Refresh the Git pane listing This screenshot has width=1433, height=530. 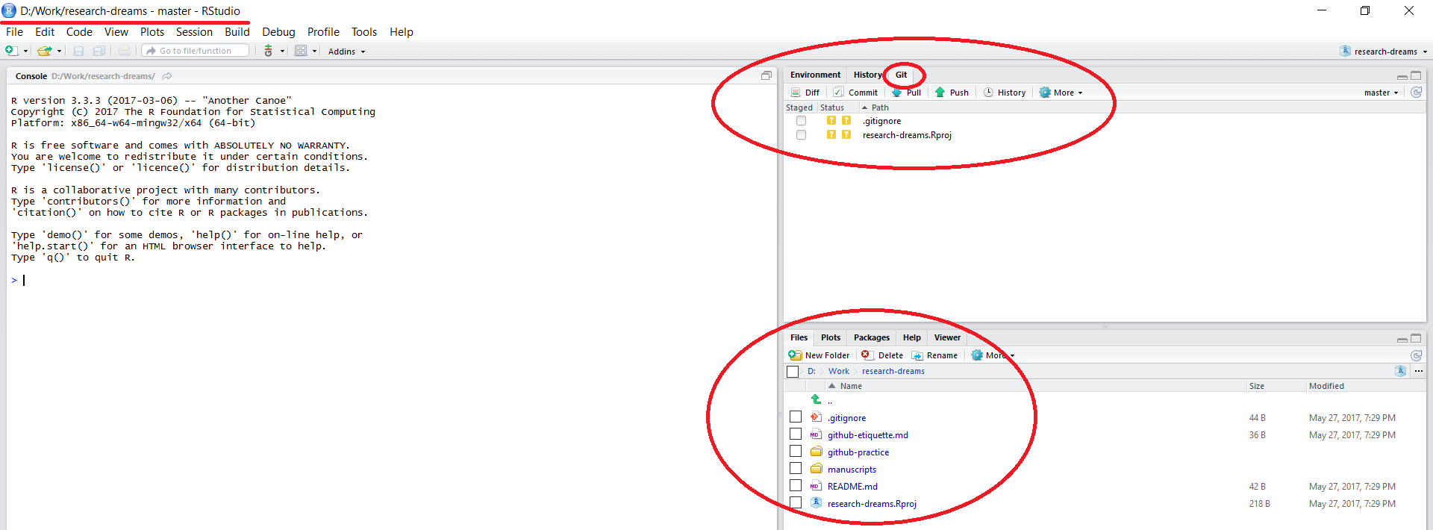pos(1416,93)
